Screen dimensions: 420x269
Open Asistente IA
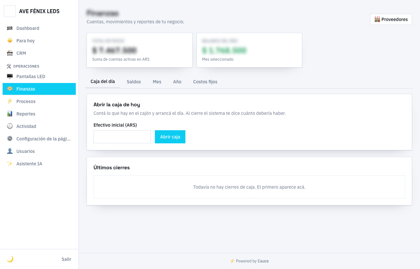click(x=39, y=164)
